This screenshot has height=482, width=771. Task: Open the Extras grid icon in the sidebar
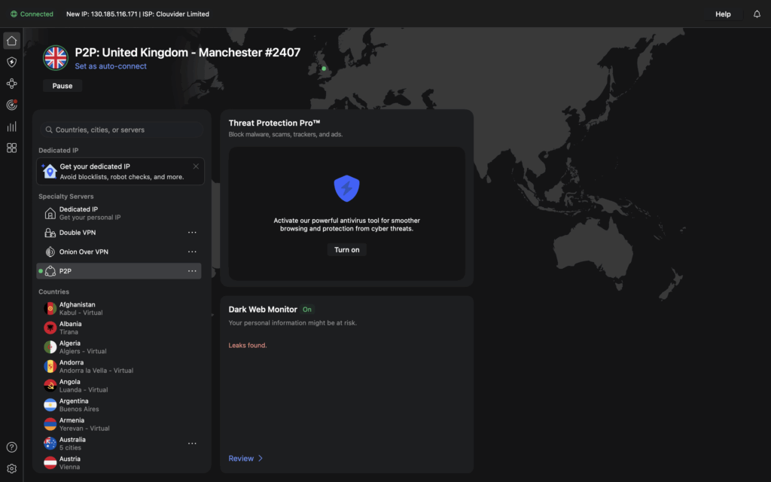tap(11, 148)
